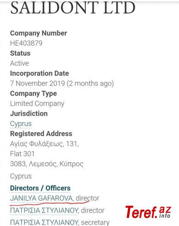Select the company number HE403879

pos(26,43)
